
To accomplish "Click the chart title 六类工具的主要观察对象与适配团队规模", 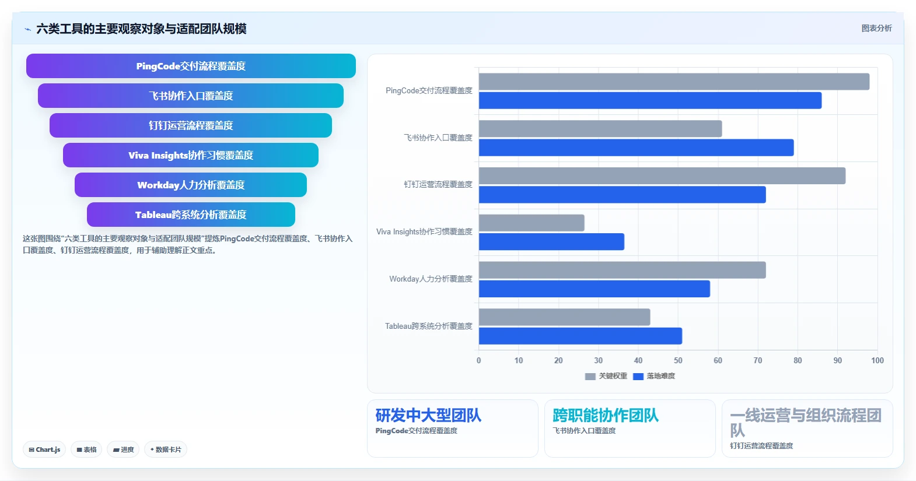I will tap(141, 29).
